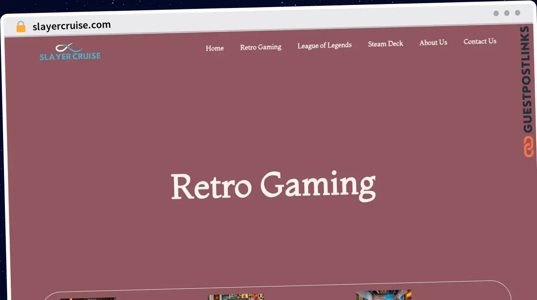Open the League of Legends section
Image resolution: width=537 pixels, height=300 pixels.
[324, 45]
